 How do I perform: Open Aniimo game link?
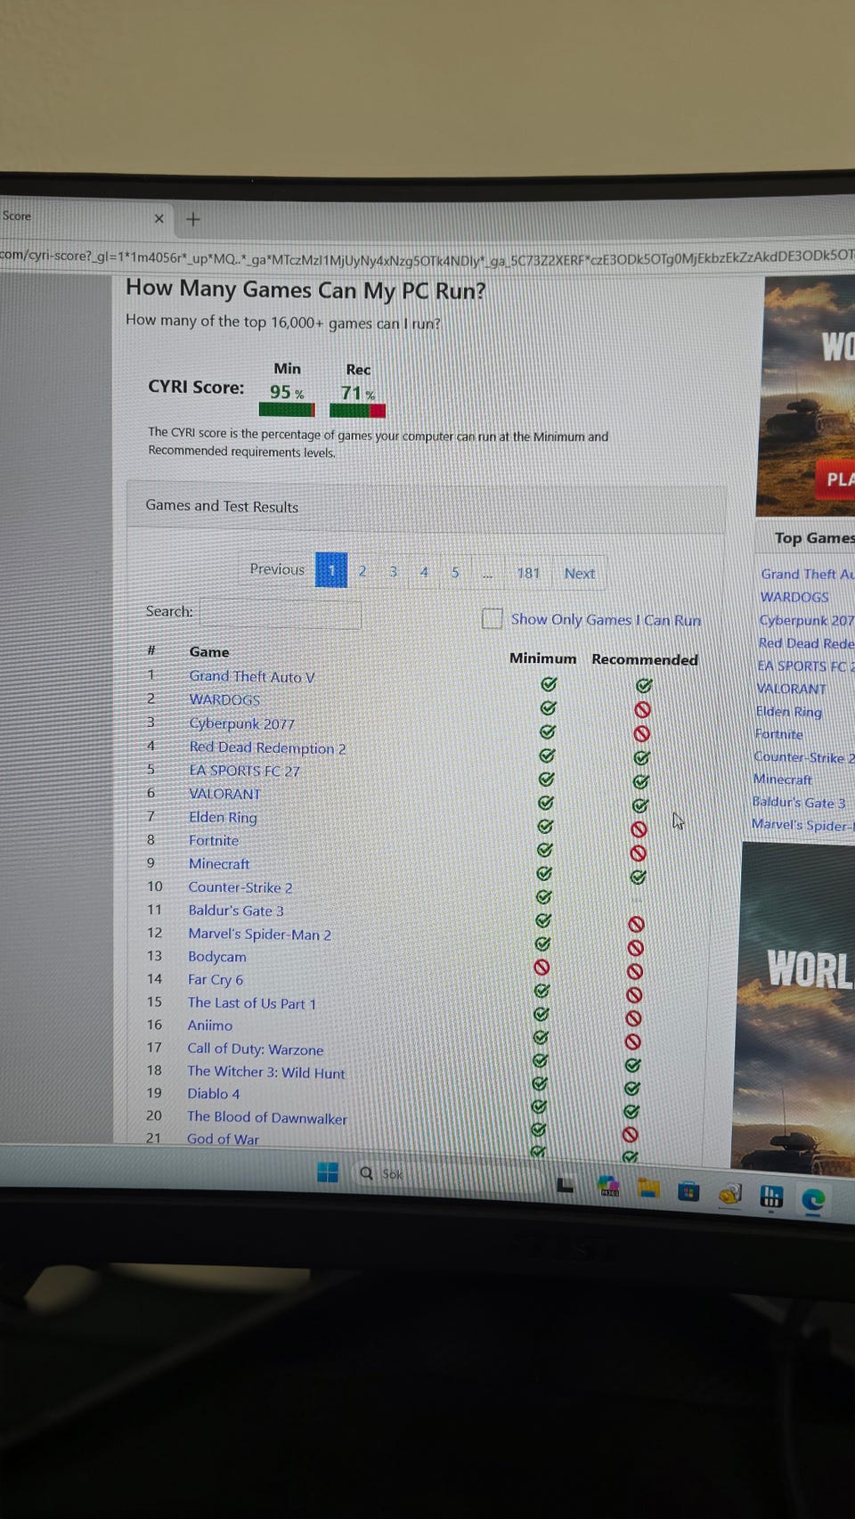click(x=210, y=1025)
